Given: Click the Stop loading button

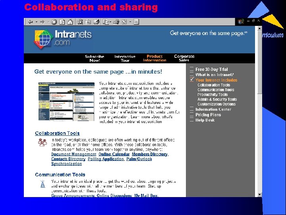Looking at the screenshot, I should pos(54,22).
